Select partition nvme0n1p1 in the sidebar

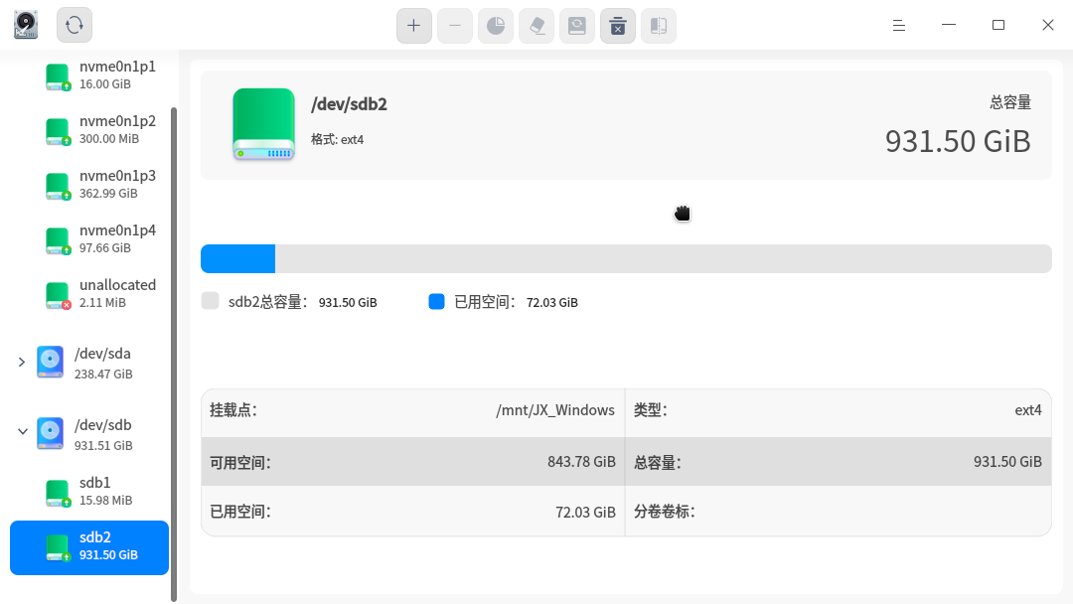[89, 75]
